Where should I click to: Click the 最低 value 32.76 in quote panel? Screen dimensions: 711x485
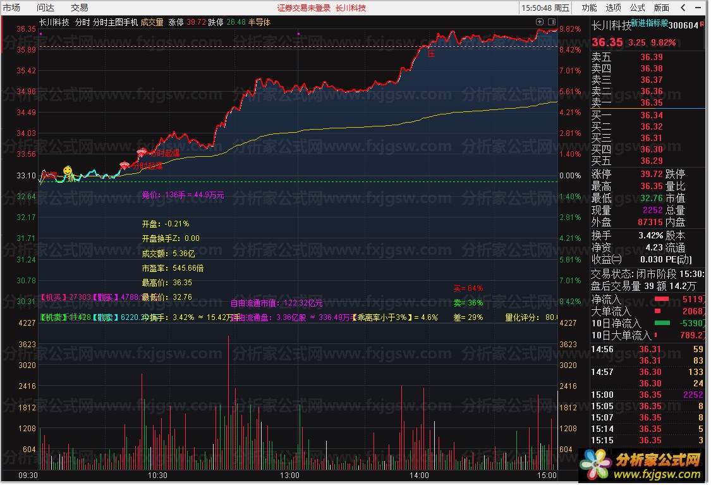coord(651,199)
